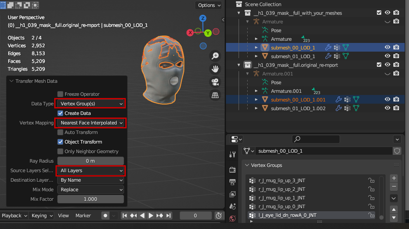This screenshot has width=409, height=229.
Task: Open the Tool properties tab icon
Action: pos(232,154)
